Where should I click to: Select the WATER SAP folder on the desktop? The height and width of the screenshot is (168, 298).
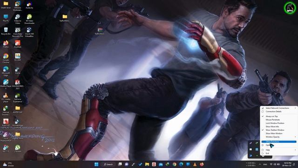point(18,109)
